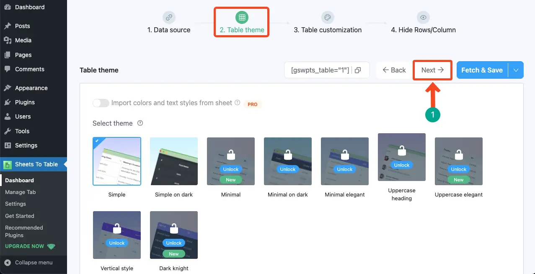The image size is (535, 274).
Task: Open Media in the admin menu
Action: click(x=23, y=40)
